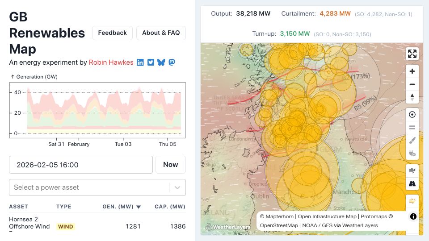Click generation value 1281
This screenshot has height=241, width=429.
tap(133, 227)
